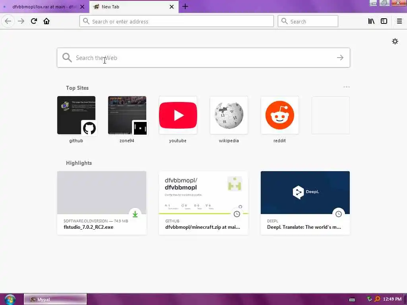Click magnifier icon in address bar
Image resolution: width=407 pixels, height=305 pixels.
coord(86,21)
